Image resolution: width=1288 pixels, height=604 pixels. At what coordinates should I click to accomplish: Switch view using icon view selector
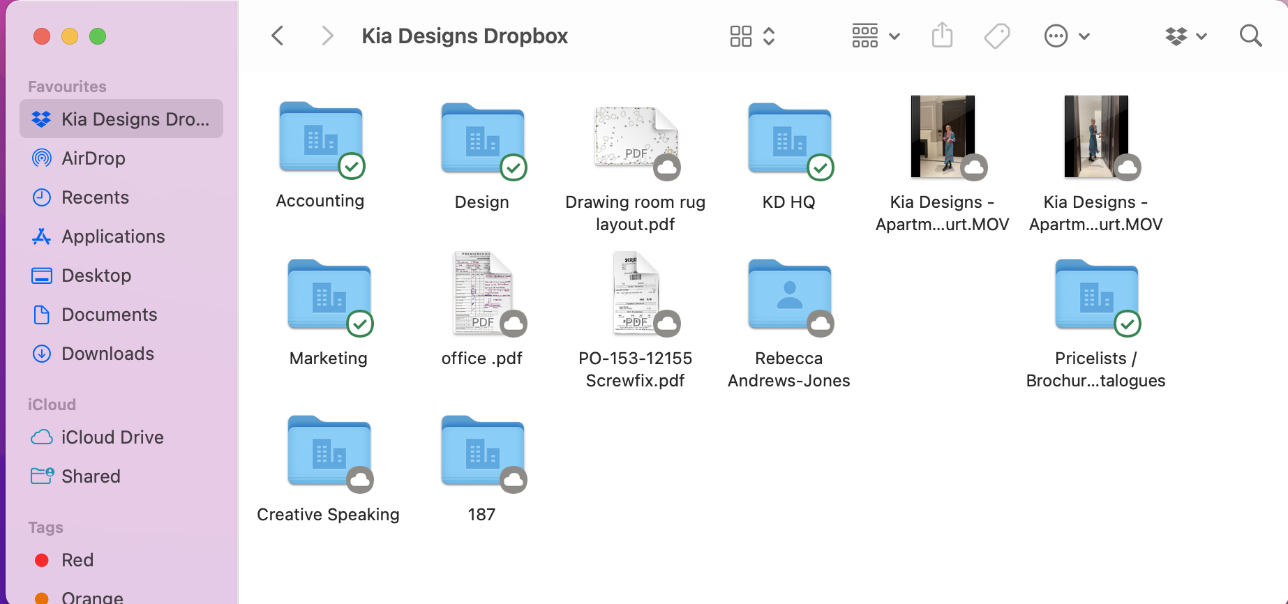[751, 36]
